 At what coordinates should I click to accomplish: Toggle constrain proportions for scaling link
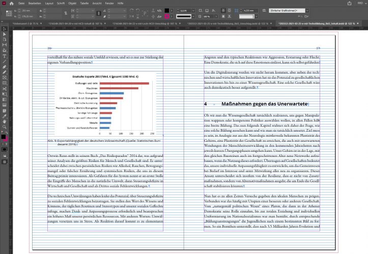pyautogui.click(x=99, y=13)
